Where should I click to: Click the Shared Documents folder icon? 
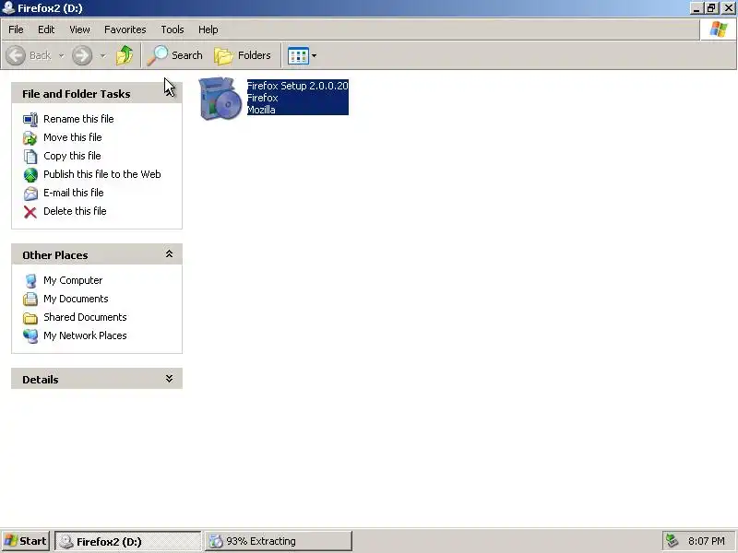tap(30, 318)
